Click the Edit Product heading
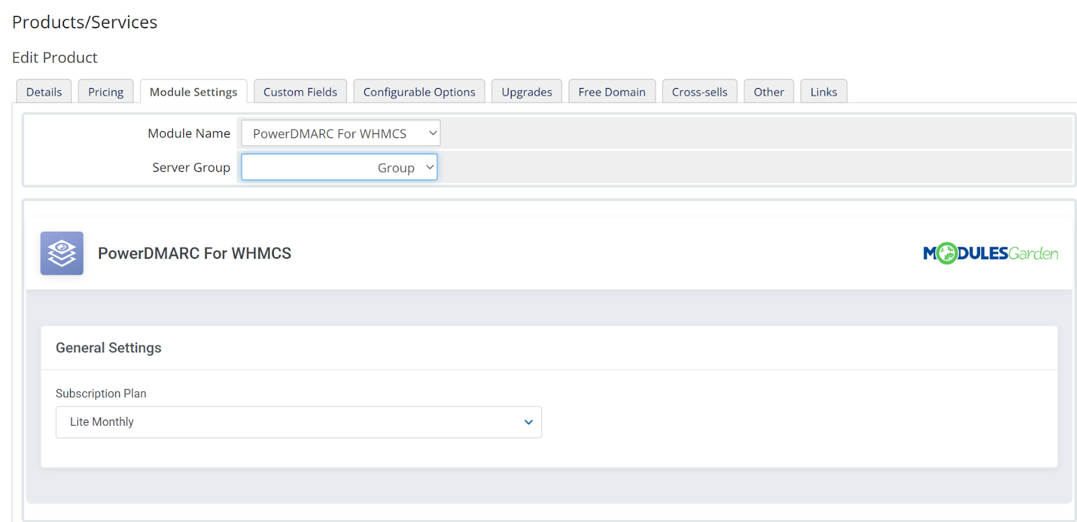Image resolution: width=1077 pixels, height=522 pixels. click(55, 57)
